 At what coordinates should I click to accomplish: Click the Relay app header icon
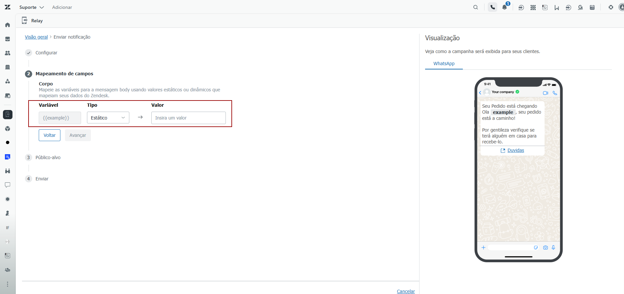pyautogui.click(x=25, y=21)
